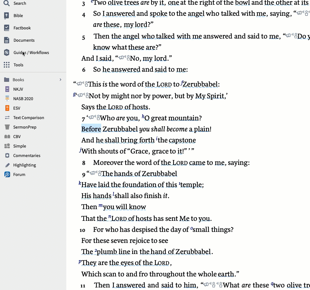The width and height of the screenshot is (310, 290).
Task: Open the Commentaries shortcut
Action: click(x=27, y=156)
